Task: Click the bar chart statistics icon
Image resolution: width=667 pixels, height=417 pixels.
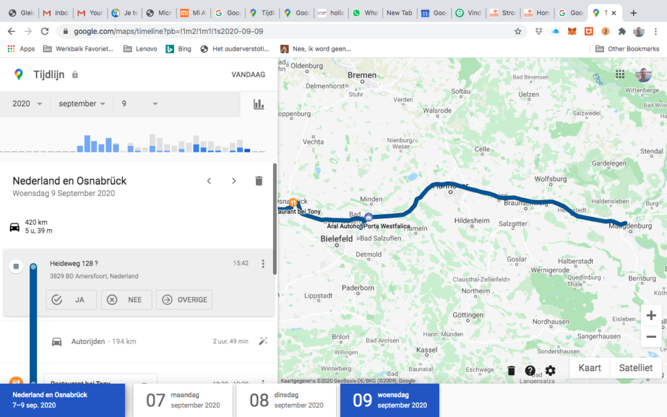Action: pos(259,104)
